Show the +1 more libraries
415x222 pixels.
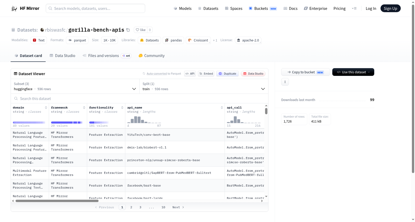click(215, 40)
